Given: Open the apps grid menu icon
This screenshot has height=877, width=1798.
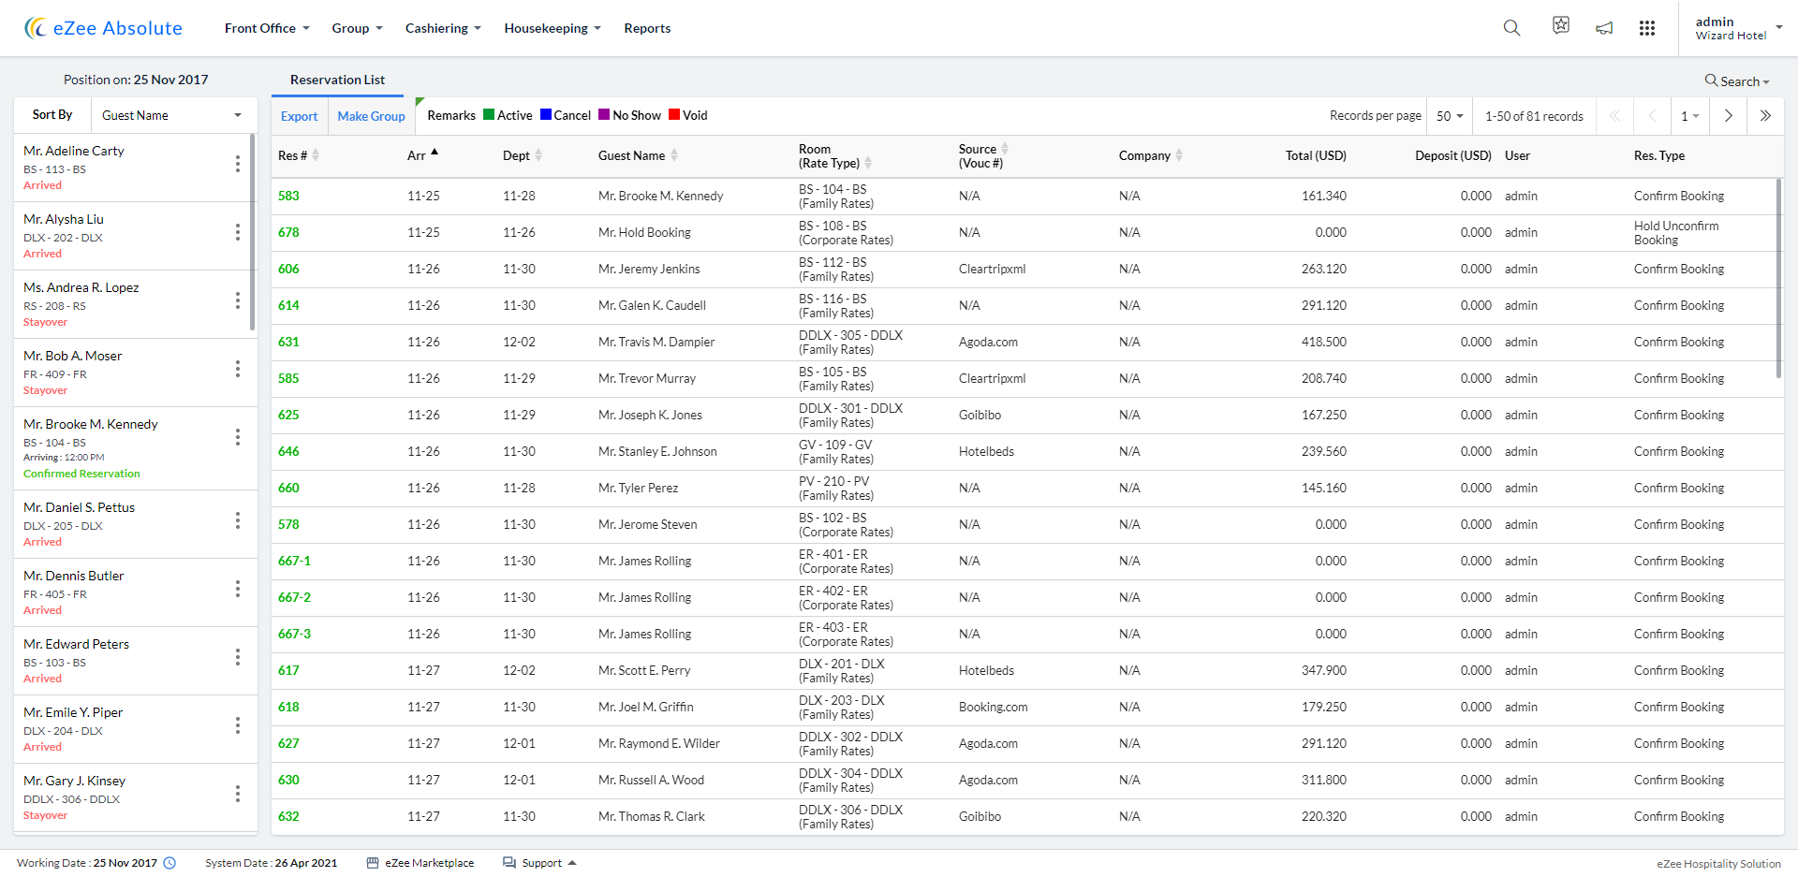Looking at the screenshot, I should pyautogui.click(x=1647, y=28).
